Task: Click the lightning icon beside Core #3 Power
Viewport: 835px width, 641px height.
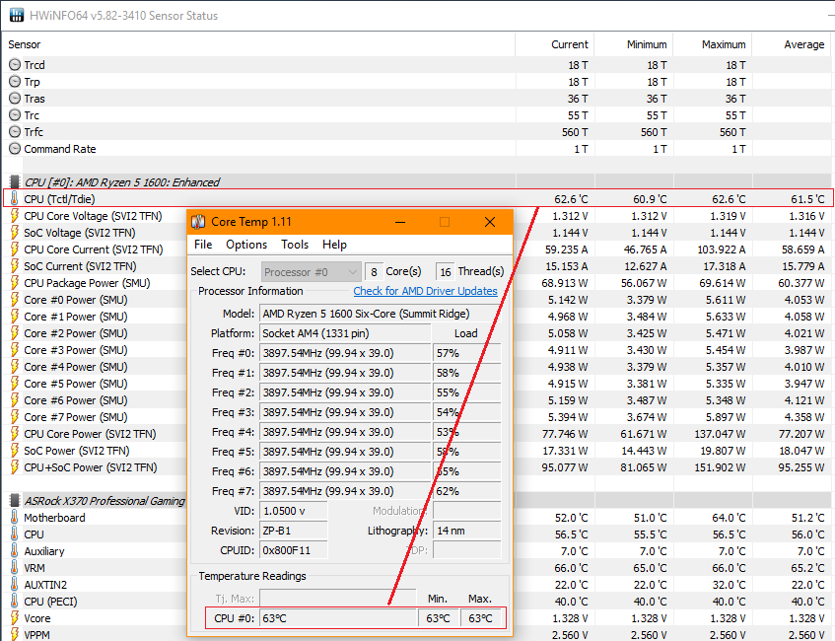Action: (x=15, y=350)
